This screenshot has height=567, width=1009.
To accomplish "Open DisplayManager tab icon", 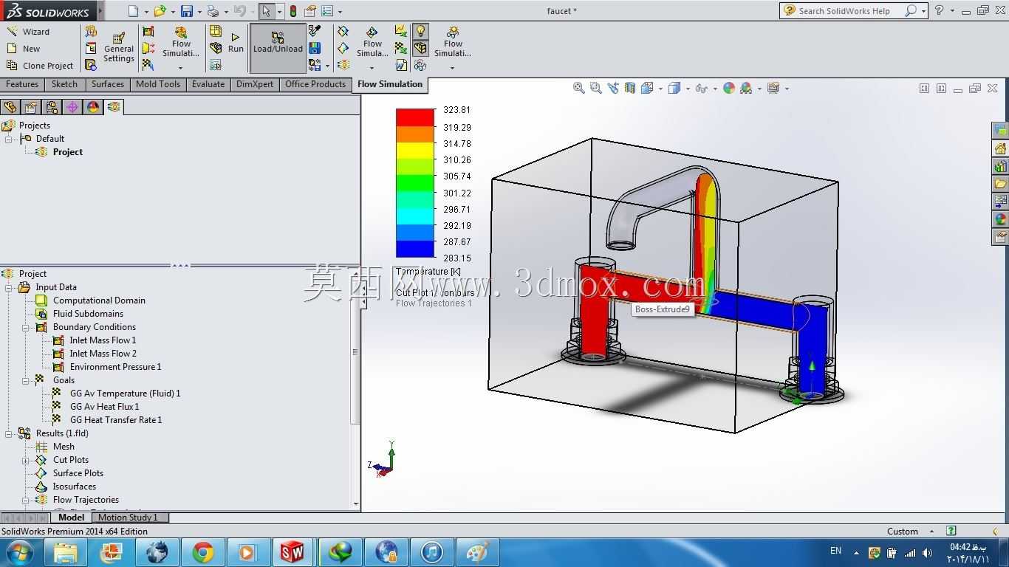I will pyautogui.click(x=93, y=107).
